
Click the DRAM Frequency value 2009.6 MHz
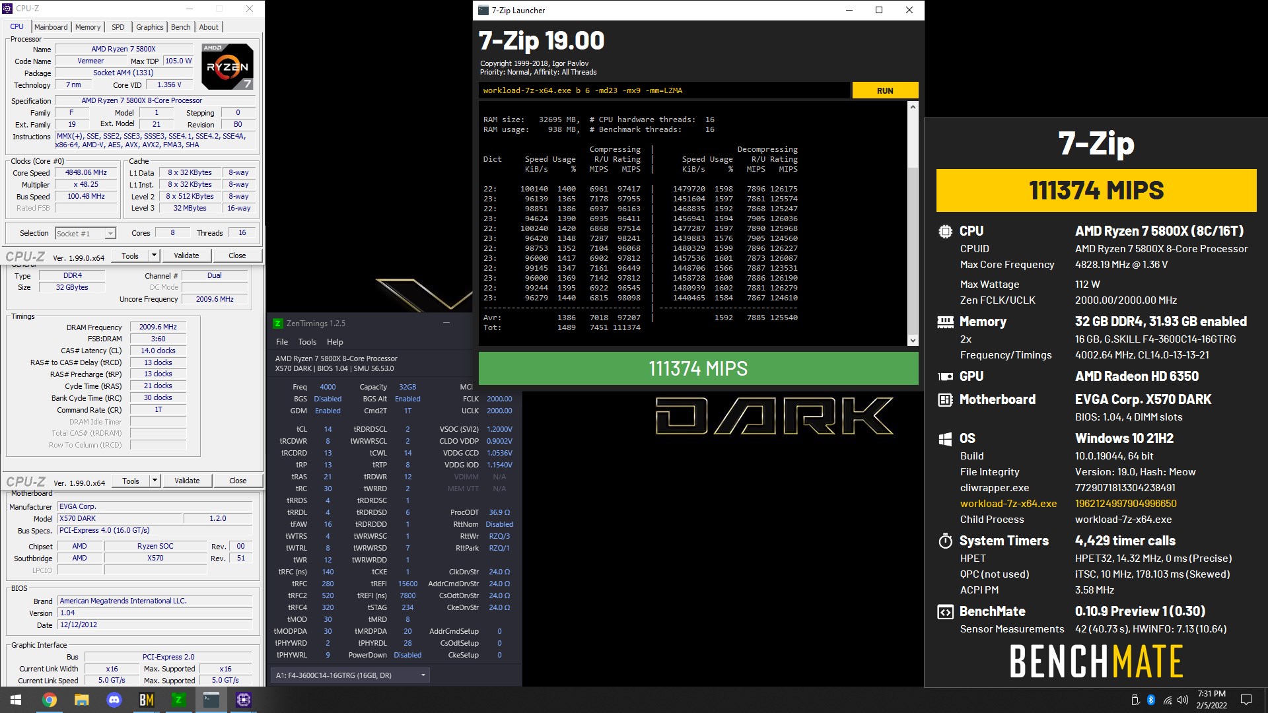click(158, 327)
